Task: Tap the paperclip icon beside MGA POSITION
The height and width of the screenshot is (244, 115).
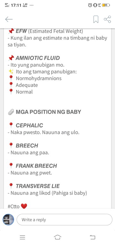Action: (x=11, y=112)
